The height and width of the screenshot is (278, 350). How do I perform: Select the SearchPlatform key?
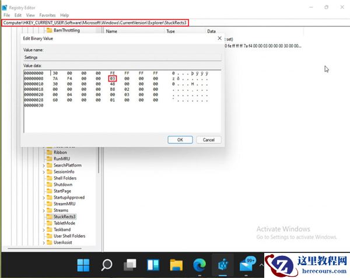click(x=68, y=165)
